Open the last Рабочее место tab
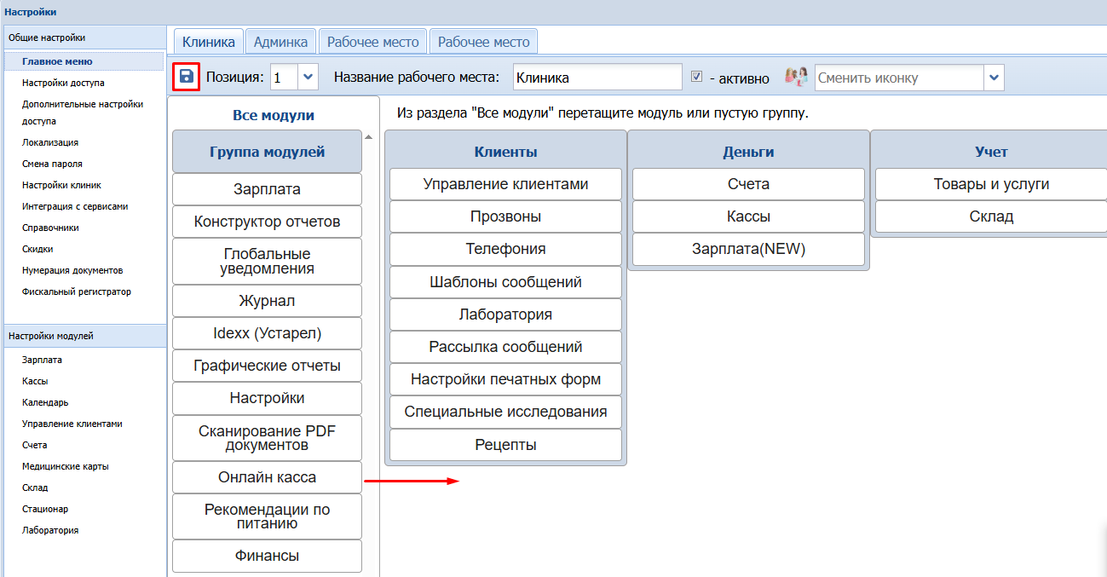 (x=483, y=42)
